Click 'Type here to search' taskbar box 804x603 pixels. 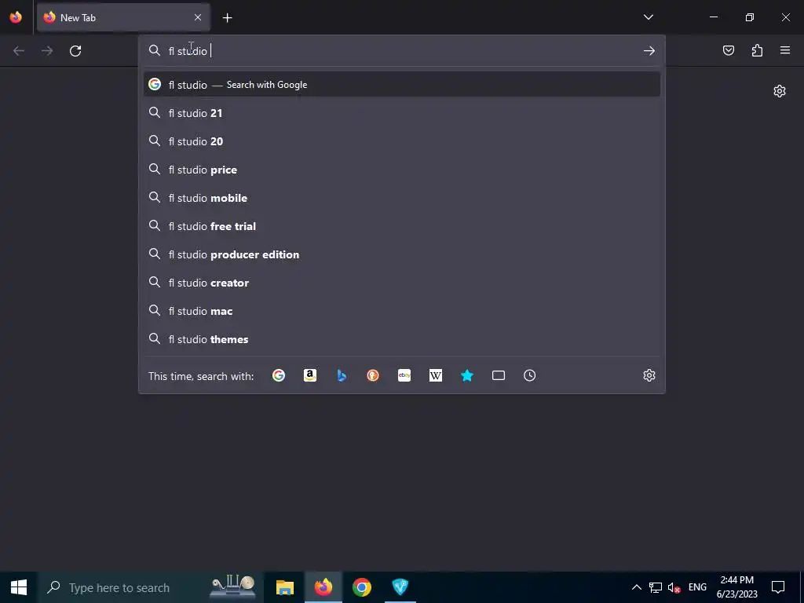150,587
